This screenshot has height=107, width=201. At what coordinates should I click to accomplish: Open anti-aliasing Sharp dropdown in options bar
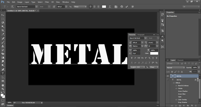[80, 7]
